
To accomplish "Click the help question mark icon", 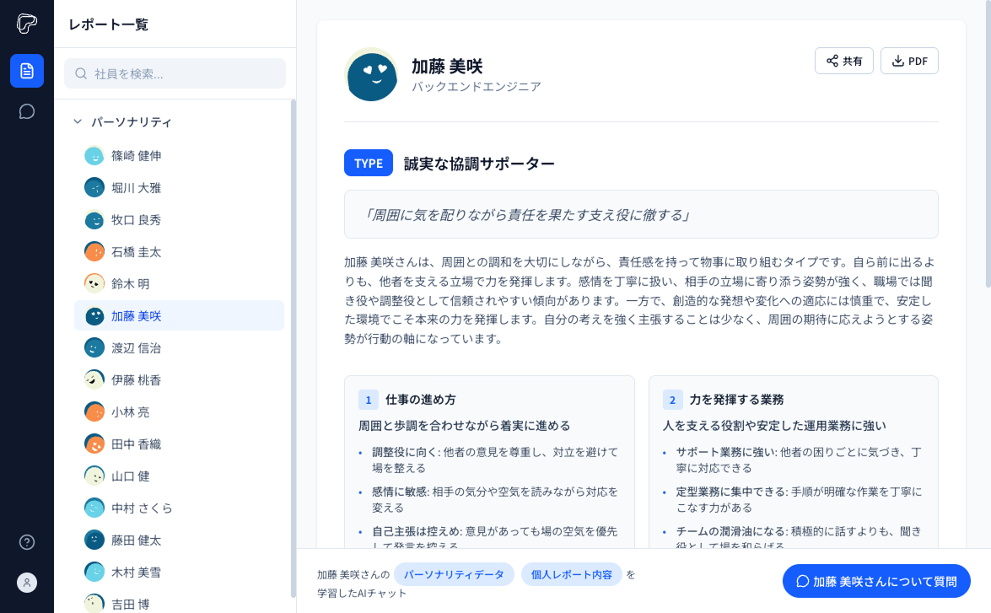I will pos(26,542).
